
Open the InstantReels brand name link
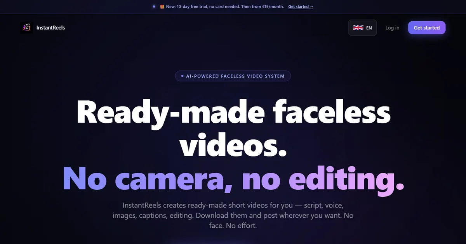(50, 27)
